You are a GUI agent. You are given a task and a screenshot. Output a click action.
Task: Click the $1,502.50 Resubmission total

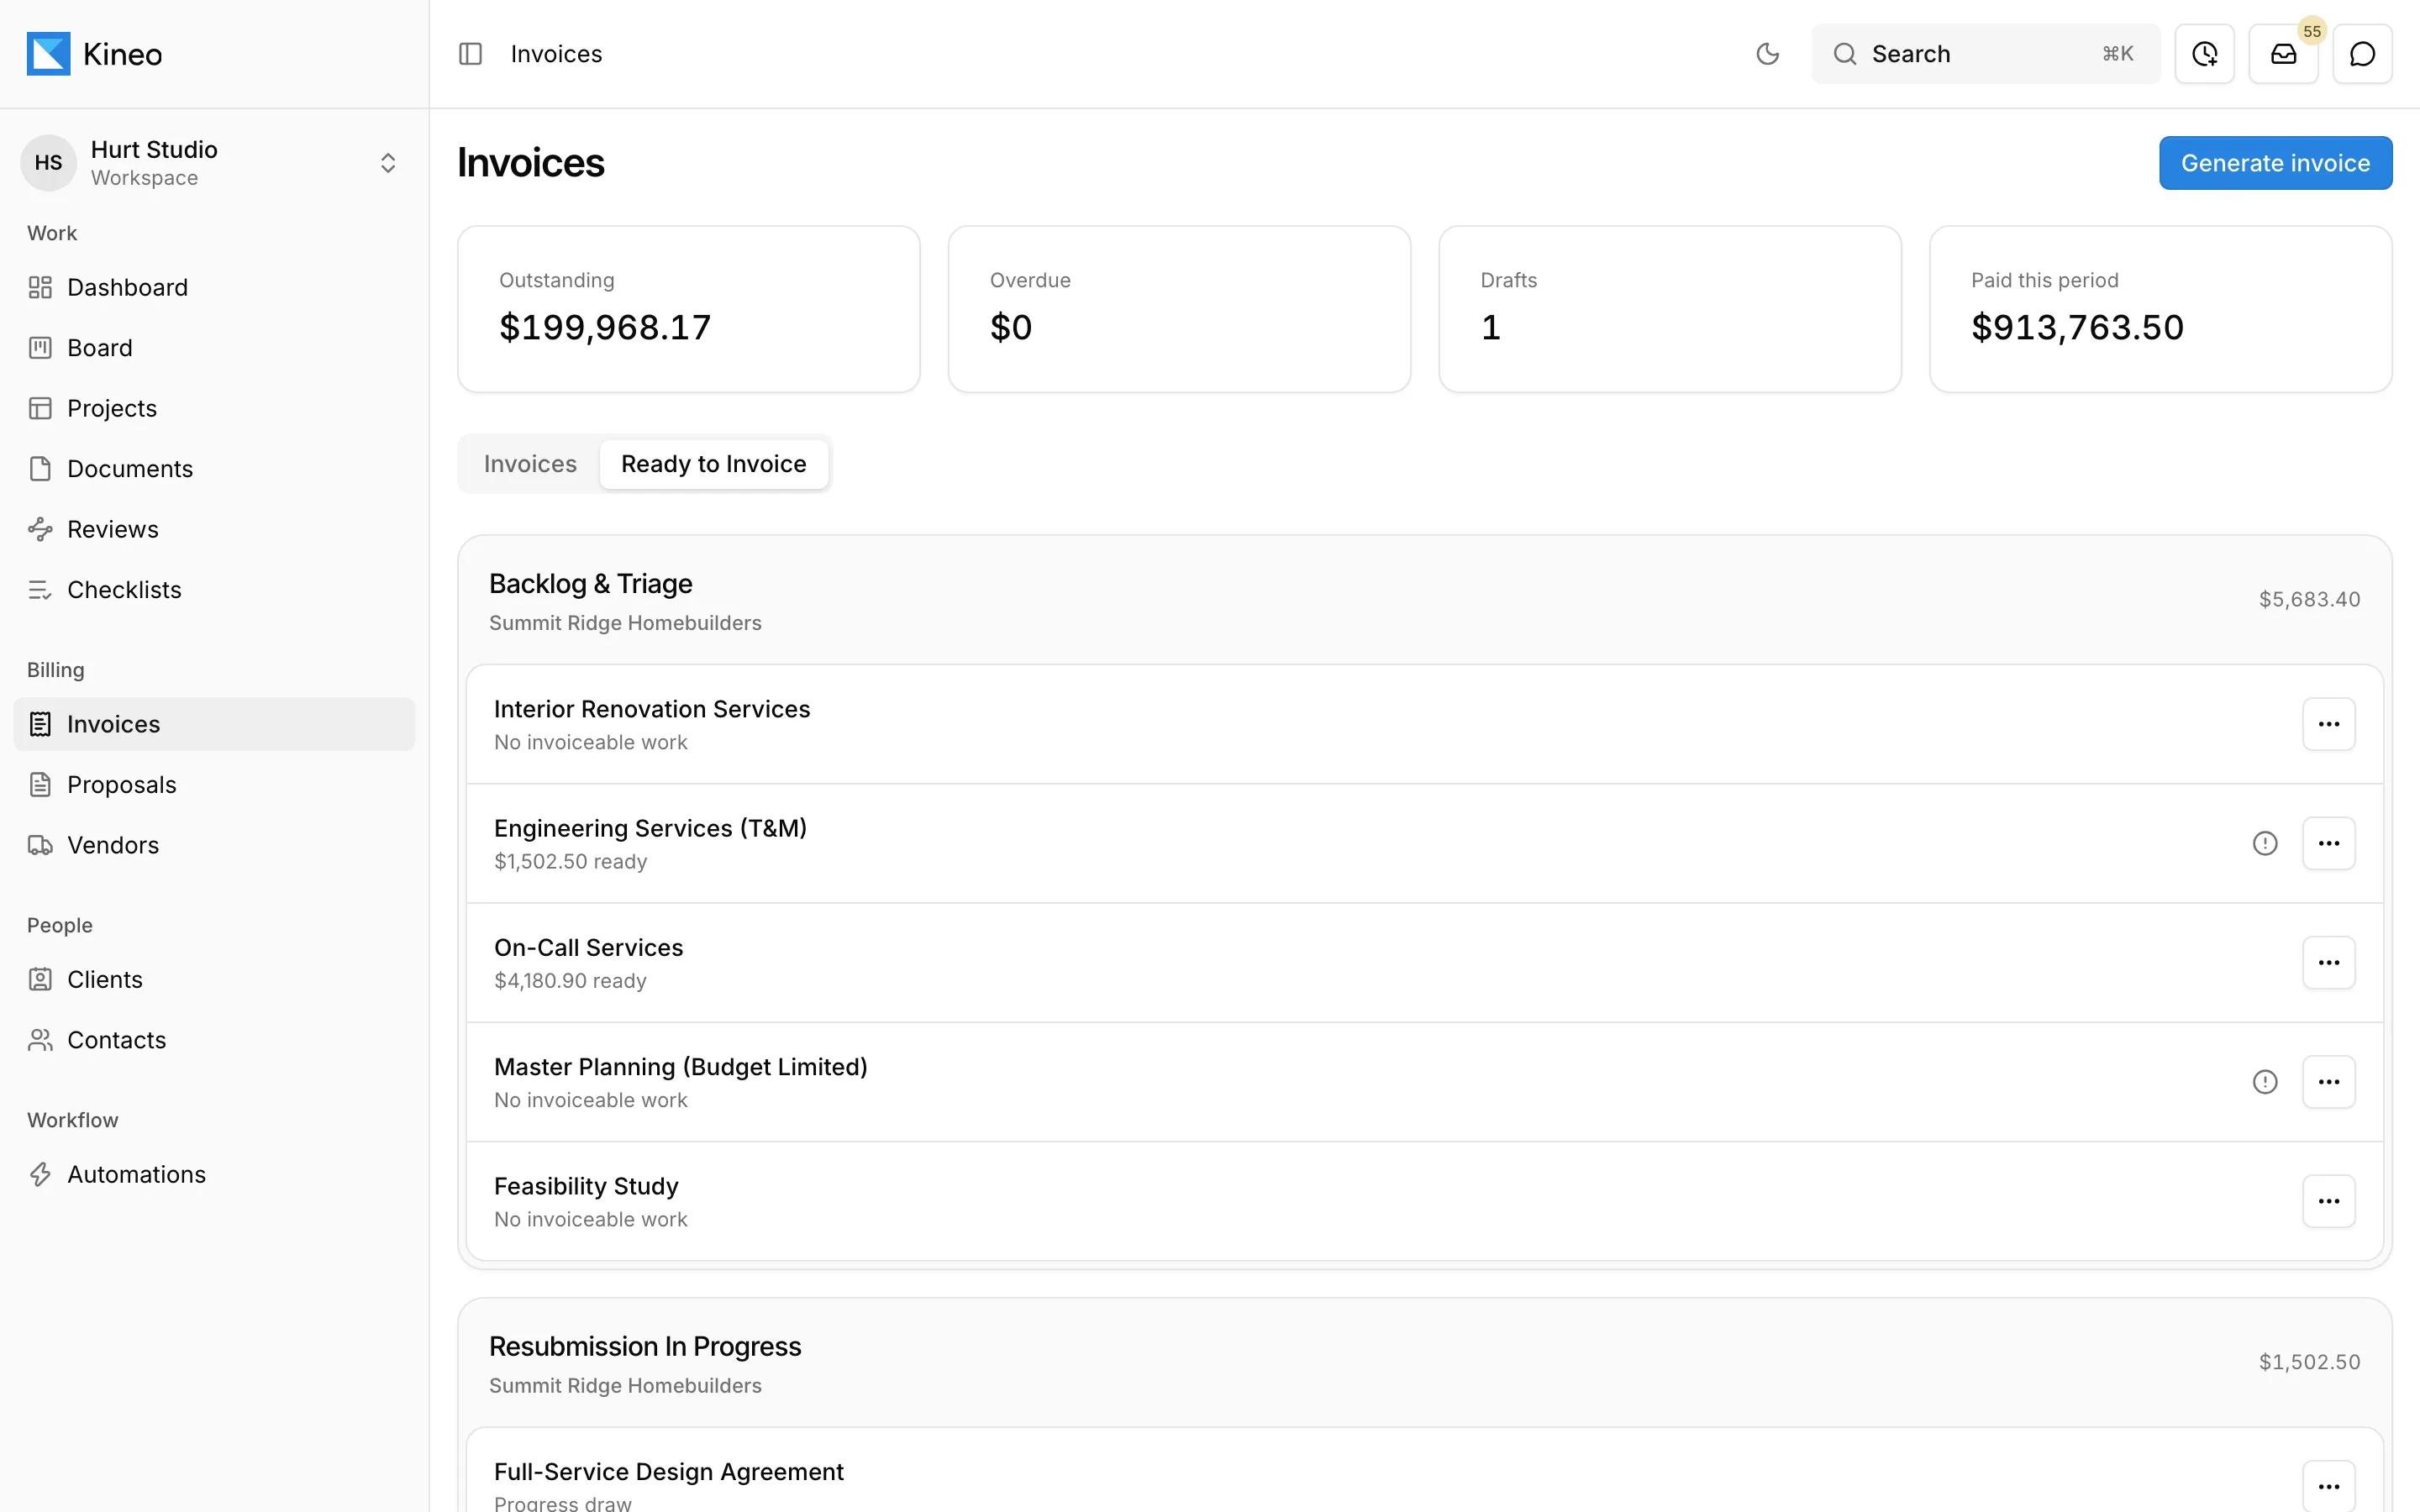coord(2309,1362)
